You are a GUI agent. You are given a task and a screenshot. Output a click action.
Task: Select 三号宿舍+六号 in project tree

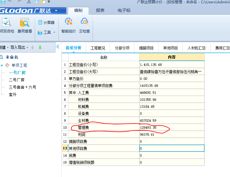(x=22, y=87)
